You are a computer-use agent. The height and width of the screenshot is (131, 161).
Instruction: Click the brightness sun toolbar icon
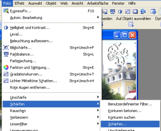point(120,11)
